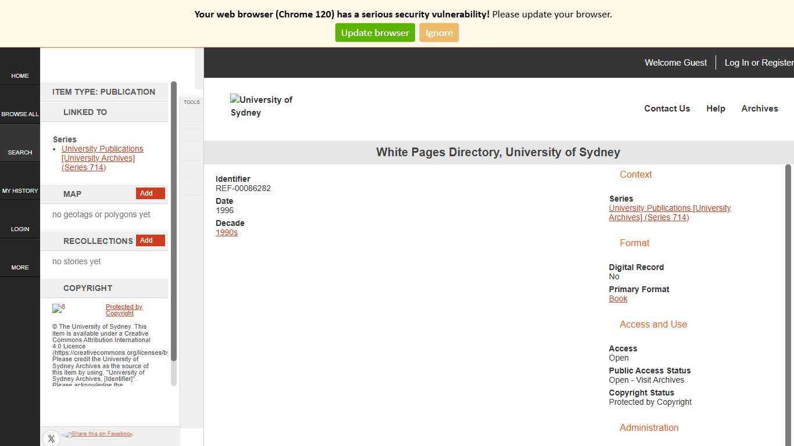
Task: Open BROWSE ALL in the sidebar
Action: (x=20, y=114)
